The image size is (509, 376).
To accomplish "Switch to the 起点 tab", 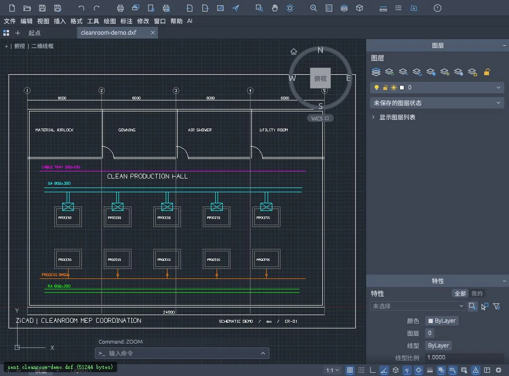I will 34,33.
